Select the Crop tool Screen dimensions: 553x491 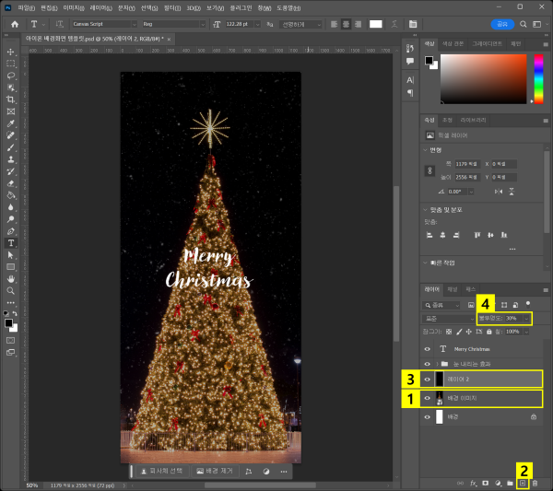click(11, 99)
